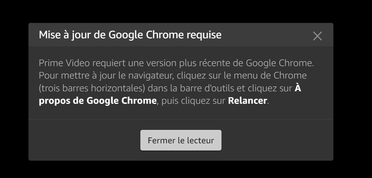Click 'Google Chrome.' ending the first sentence
Viewport: 372px width, 178px height.
(x=280, y=63)
